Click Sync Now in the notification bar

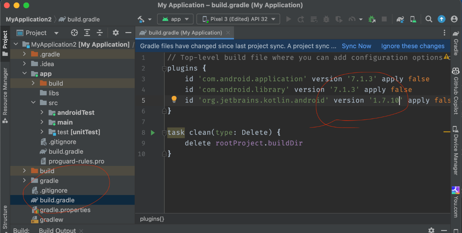(356, 46)
